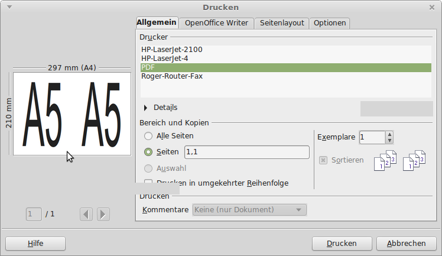442x256 pixels.
Task: Decrease Exemplare copies with down arrow
Action: (389, 141)
